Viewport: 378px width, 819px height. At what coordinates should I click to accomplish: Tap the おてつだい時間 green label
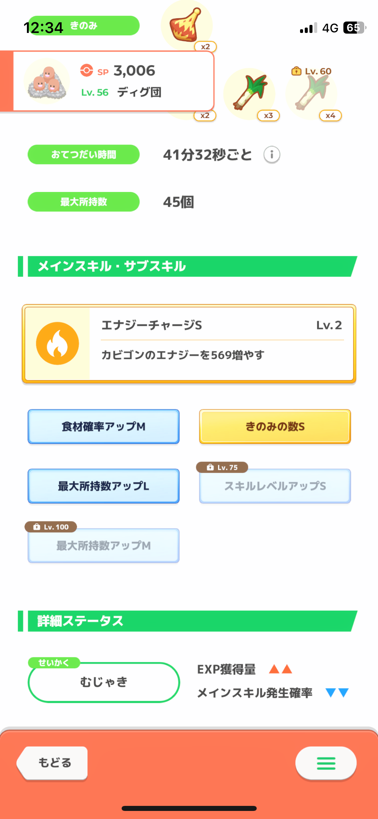pyautogui.click(x=84, y=155)
